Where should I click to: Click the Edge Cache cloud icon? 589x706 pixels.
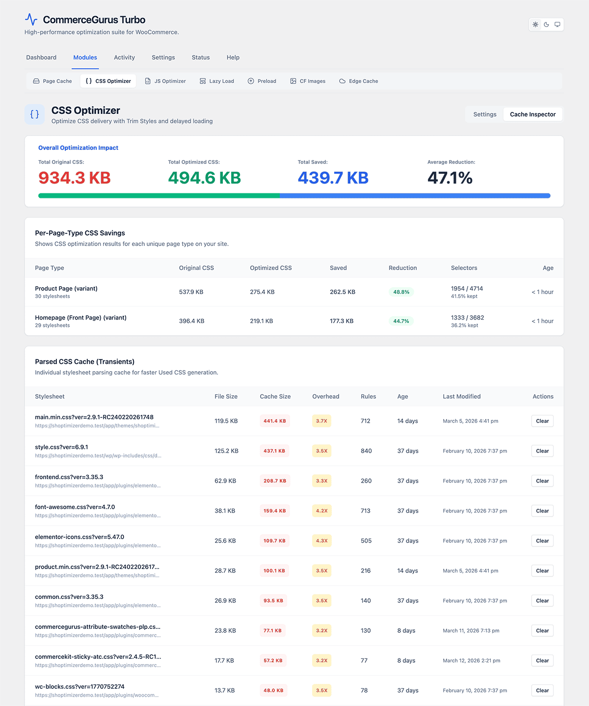click(x=342, y=81)
